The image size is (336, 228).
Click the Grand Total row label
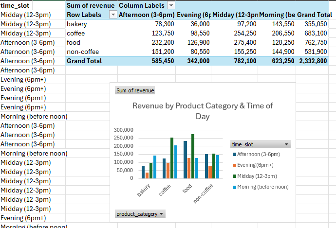pos(84,61)
